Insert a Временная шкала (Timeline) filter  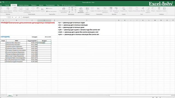pyautogui.click(x=116, y=10)
